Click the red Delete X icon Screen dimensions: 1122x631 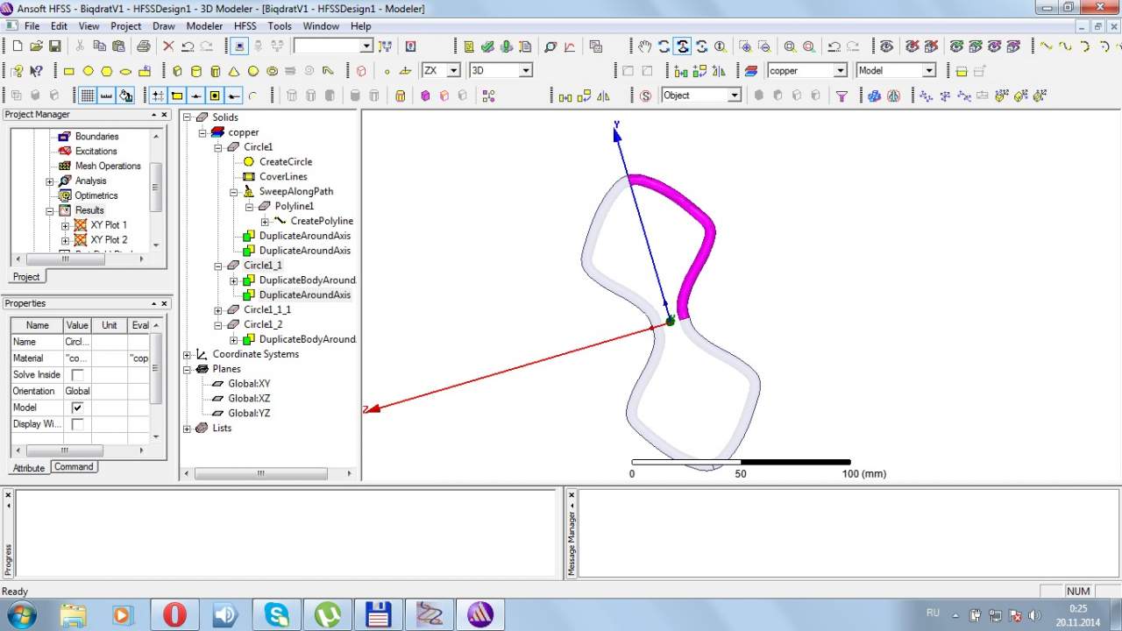pos(168,46)
